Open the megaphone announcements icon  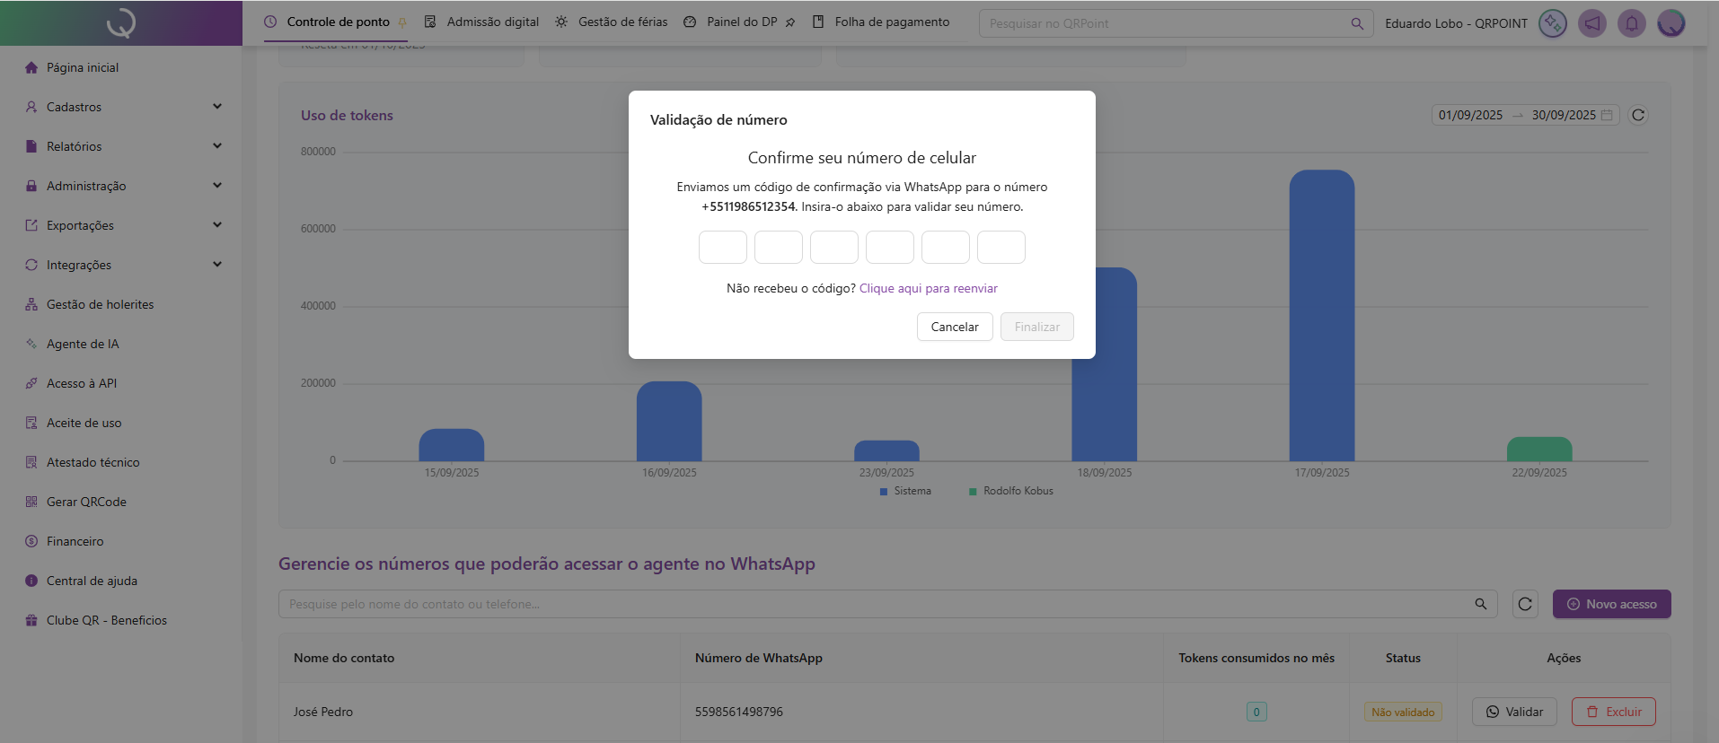[1591, 23]
